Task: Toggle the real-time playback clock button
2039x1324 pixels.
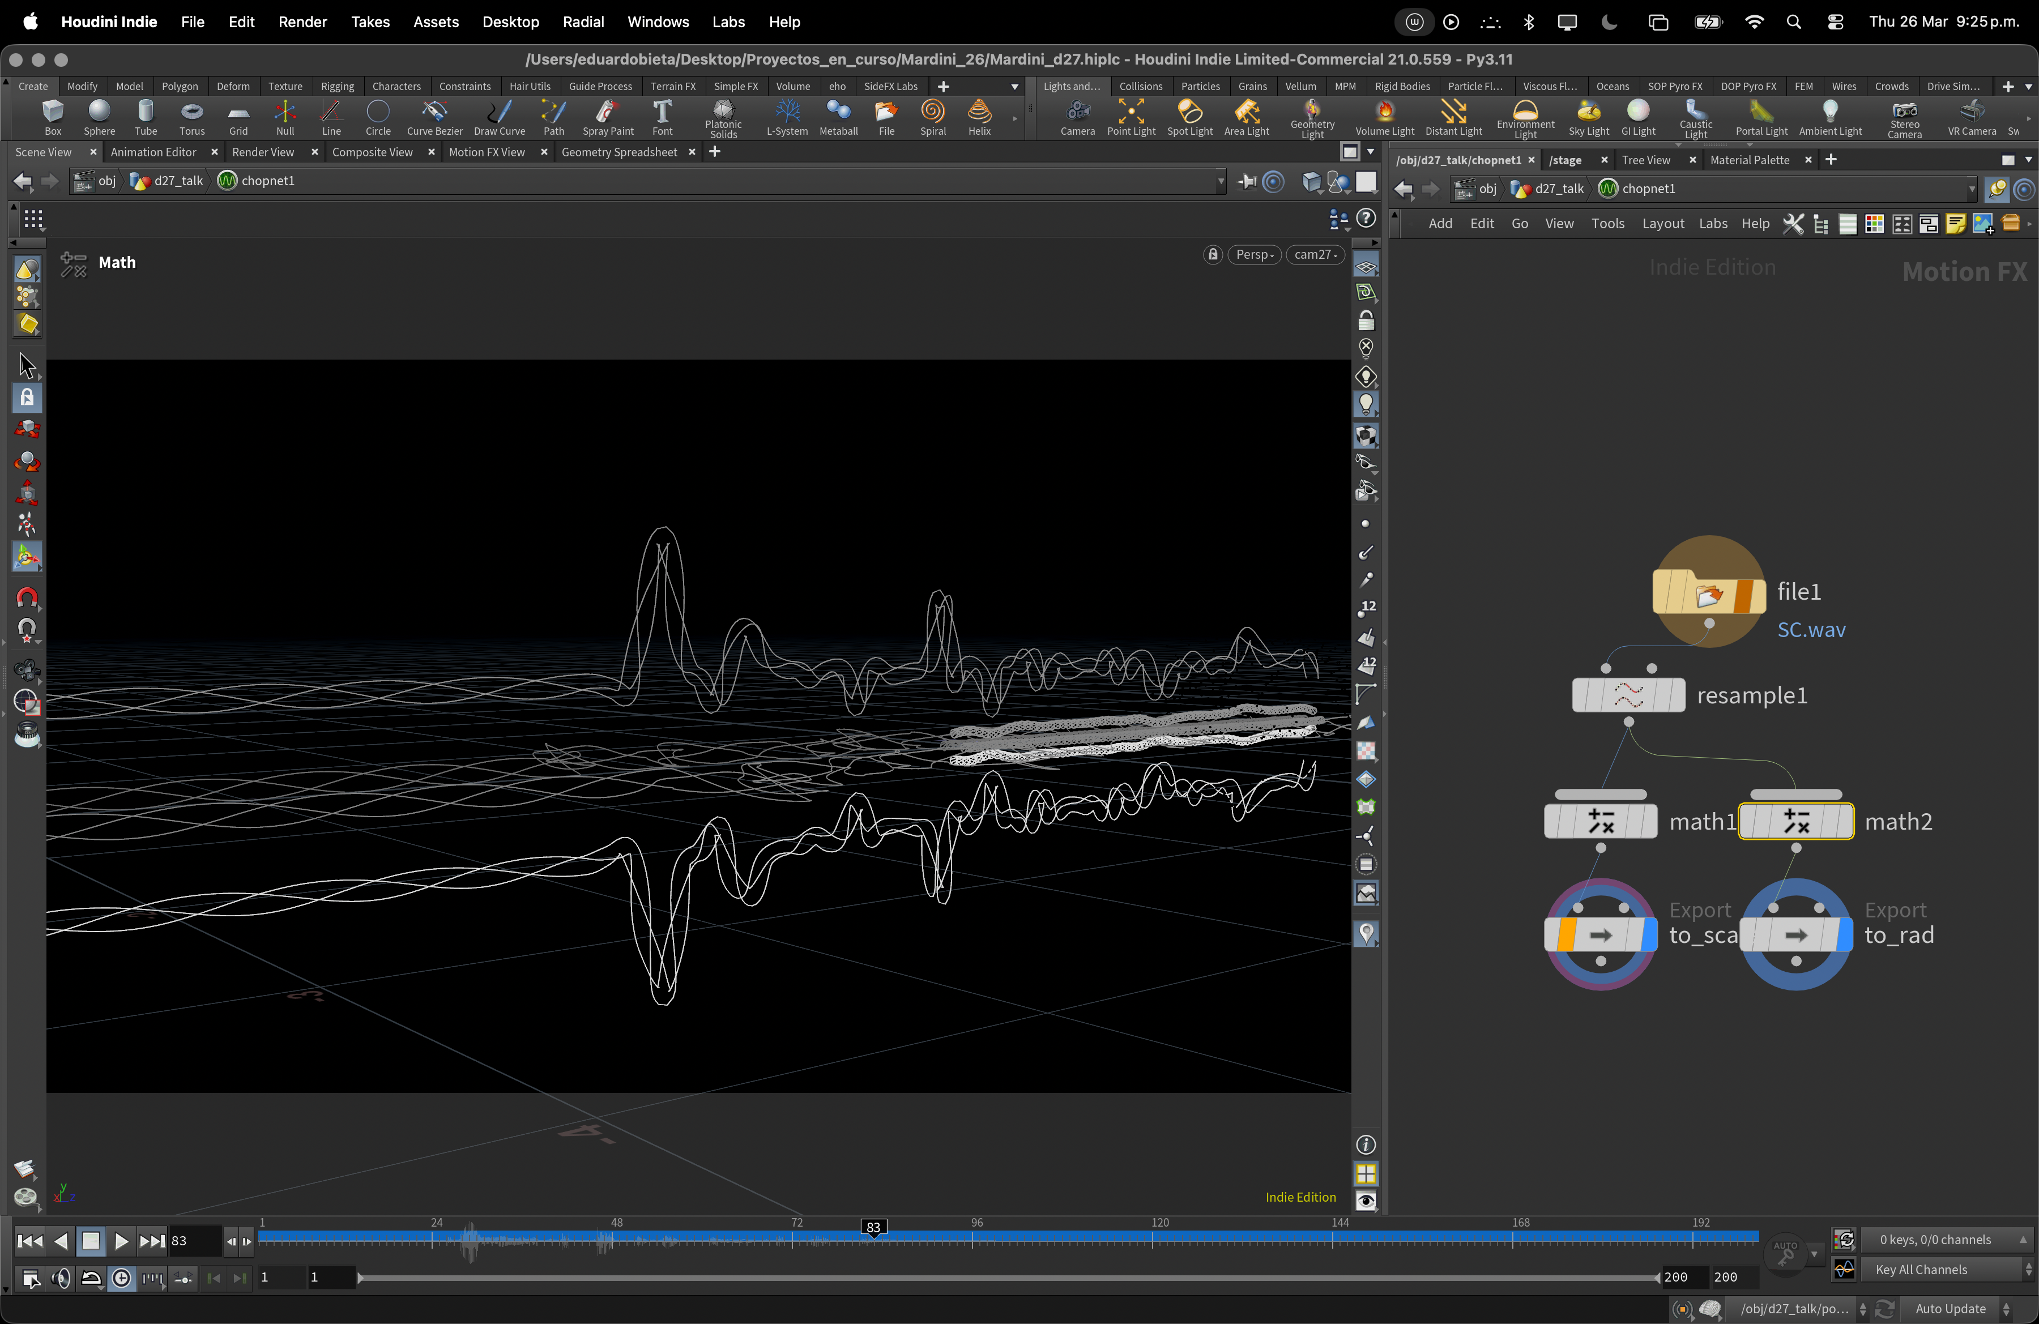Action: pos(122,1279)
